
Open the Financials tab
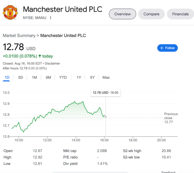(x=180, y=14)
